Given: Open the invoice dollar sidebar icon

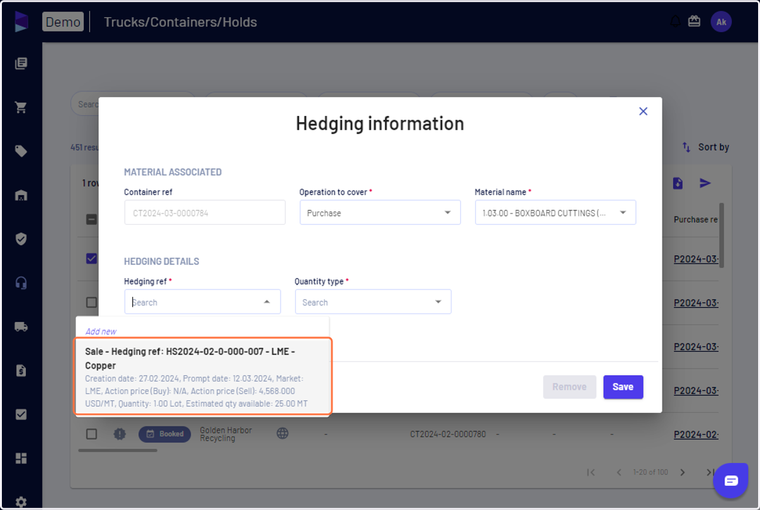Looking at the screenshot, I should pyautogui.click(x=21, y=371).
